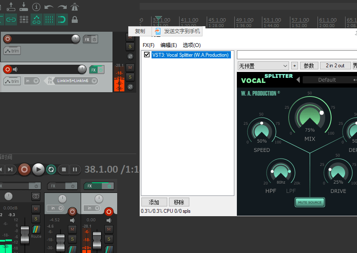Click the 移除 button

pos(179,202)
